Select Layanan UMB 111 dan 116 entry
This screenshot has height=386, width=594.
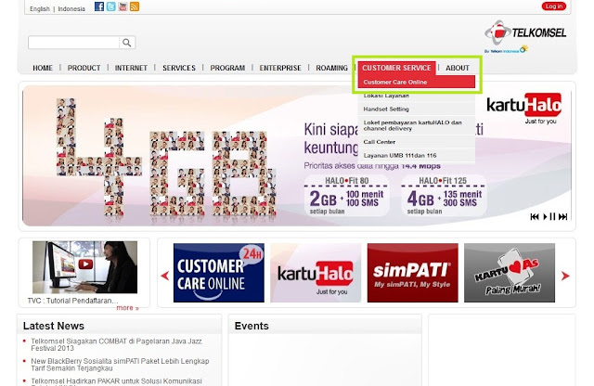pyautogui.click(x=417, y=155)
